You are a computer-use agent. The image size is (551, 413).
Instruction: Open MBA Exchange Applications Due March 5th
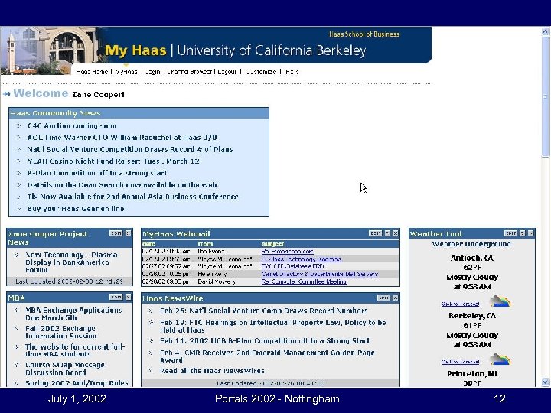point(73,314)
